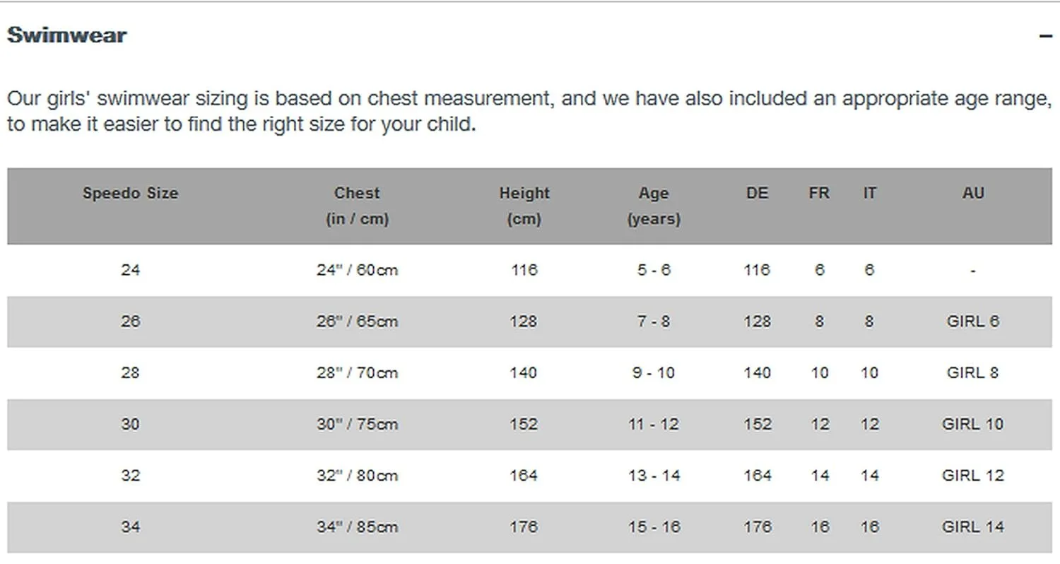Click the "FR" column header
This screenshot has width=1060, height=564.
pyautogui.click(x=819, y=193)
